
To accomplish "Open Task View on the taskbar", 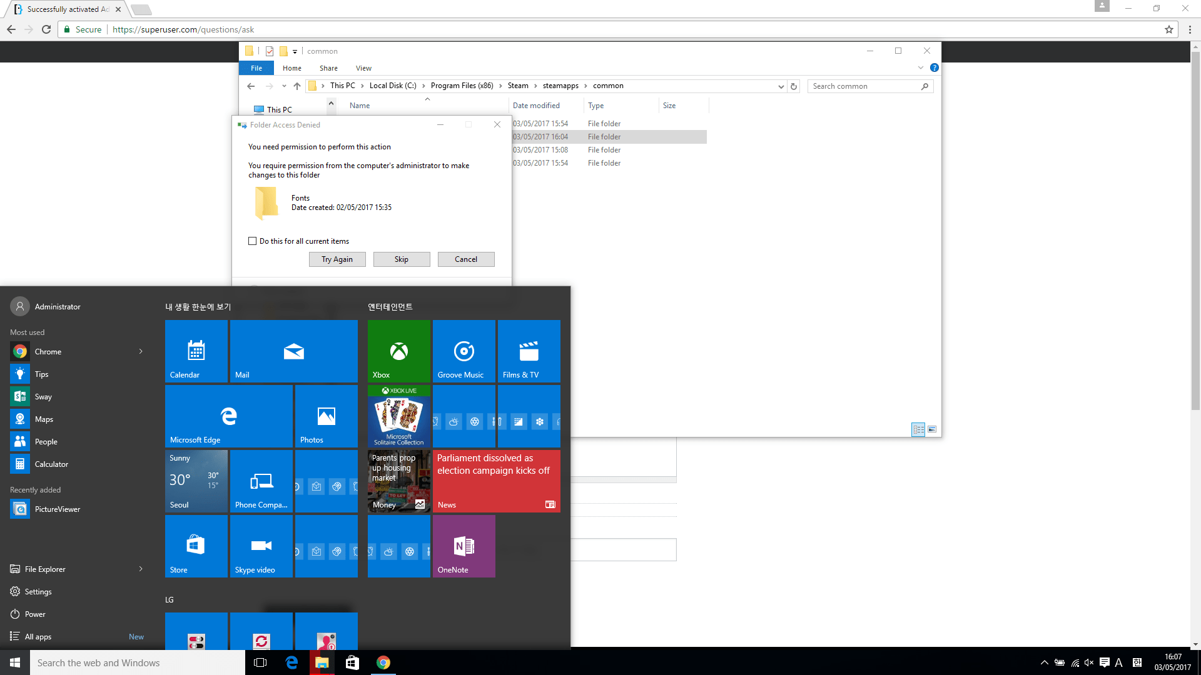I will [260, 662].
